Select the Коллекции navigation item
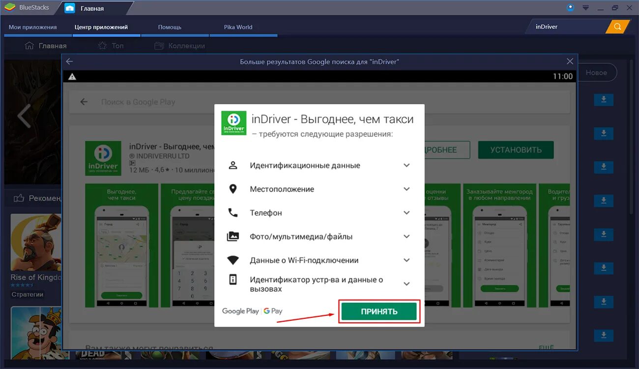Viewport: 639px width, 369px height. click(180, 46)
